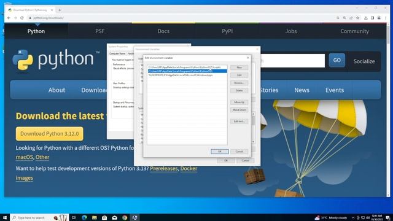Launch Microsoft Edge from the taskbar
The width and height of the screenshot is (393, 221).
[84, 217]
